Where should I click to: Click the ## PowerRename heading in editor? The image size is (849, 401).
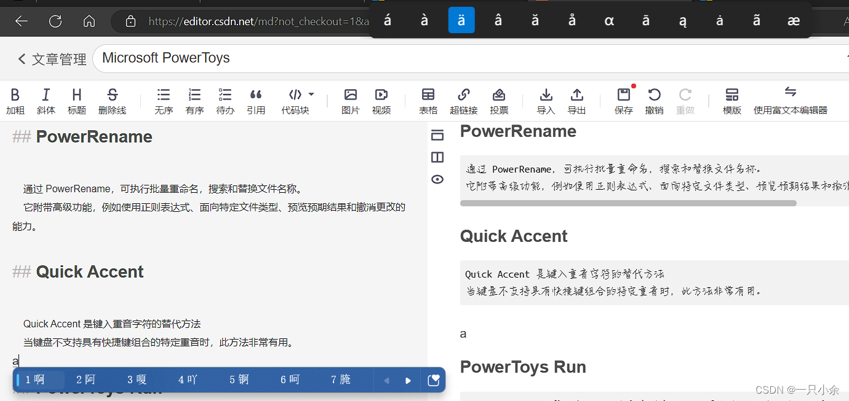(x=82, y=136)
